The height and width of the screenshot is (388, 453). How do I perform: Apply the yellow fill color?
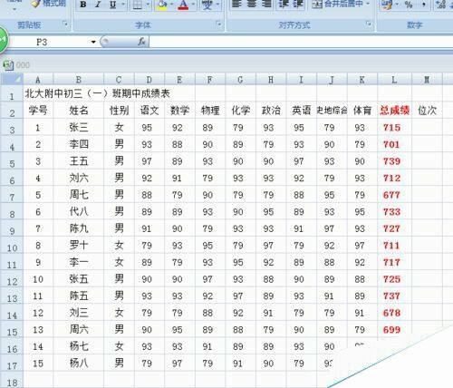tap(162, 5)
